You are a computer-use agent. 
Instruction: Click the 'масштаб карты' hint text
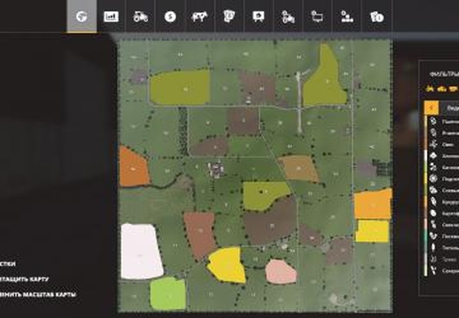[49, 294]
